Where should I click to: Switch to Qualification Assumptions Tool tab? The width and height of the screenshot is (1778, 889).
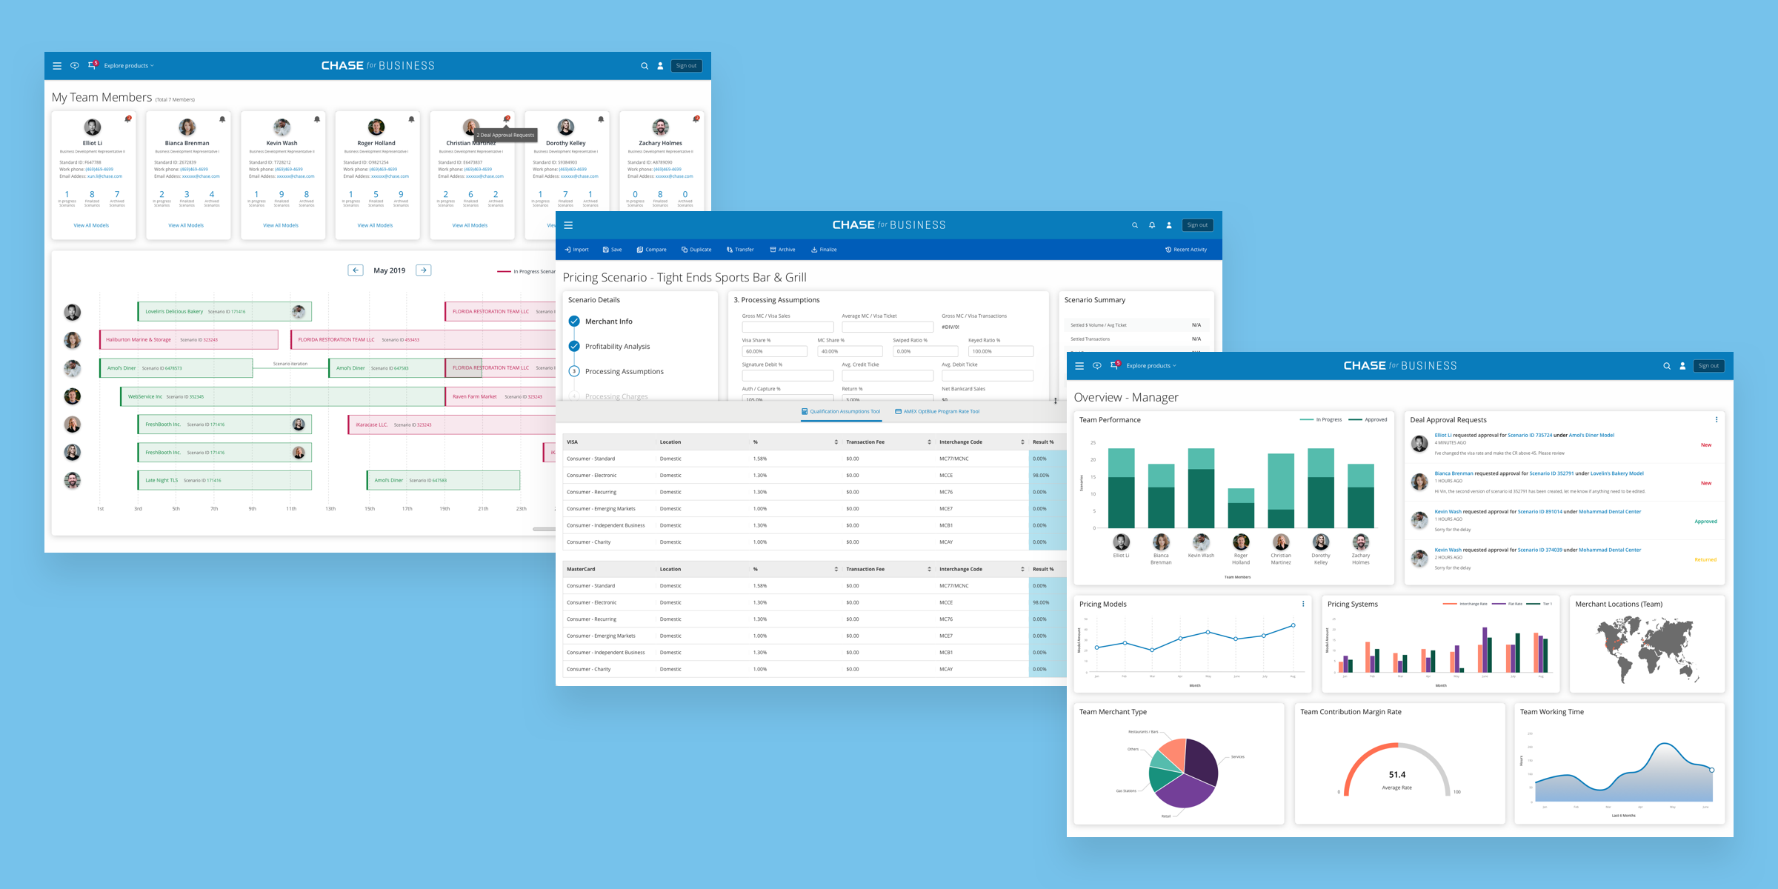(841, 412)
